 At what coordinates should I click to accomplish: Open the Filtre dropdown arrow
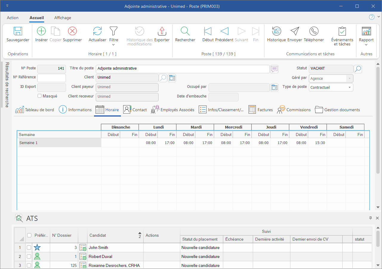[x=113, y=45]
